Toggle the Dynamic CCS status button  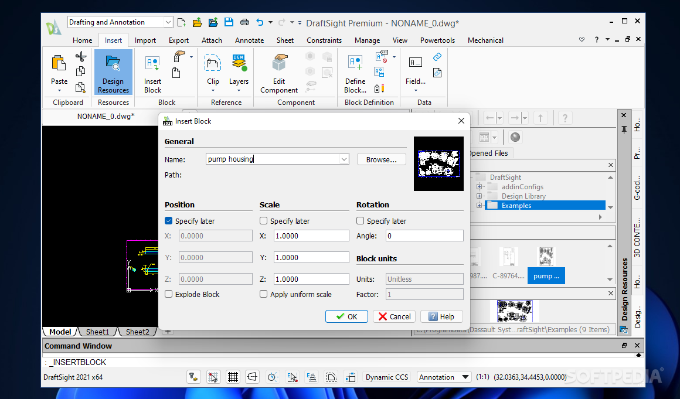pyautogui.click(x=387, y=377)
